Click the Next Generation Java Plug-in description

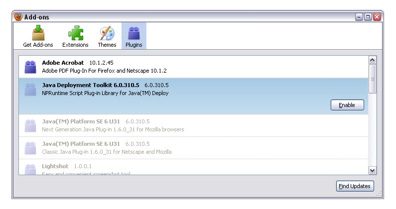coord(113,129)
